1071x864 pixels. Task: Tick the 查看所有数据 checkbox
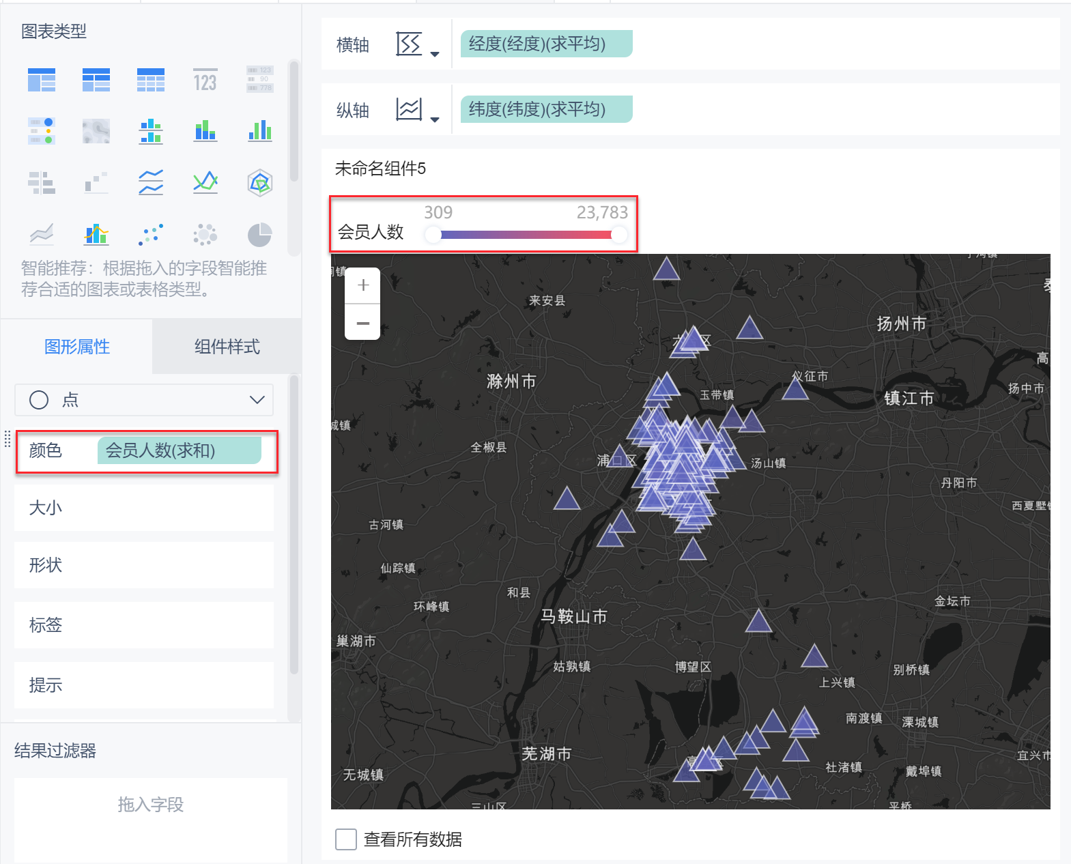(x=346, y=839)
